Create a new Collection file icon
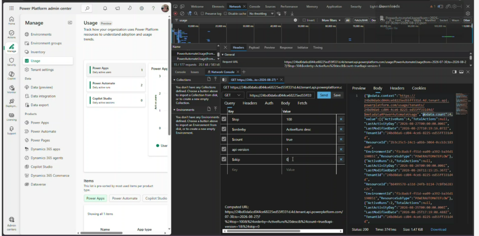Image resolution: width=479 pixels, height=236 pixels. pyautogui.click(x=209, y=79)
